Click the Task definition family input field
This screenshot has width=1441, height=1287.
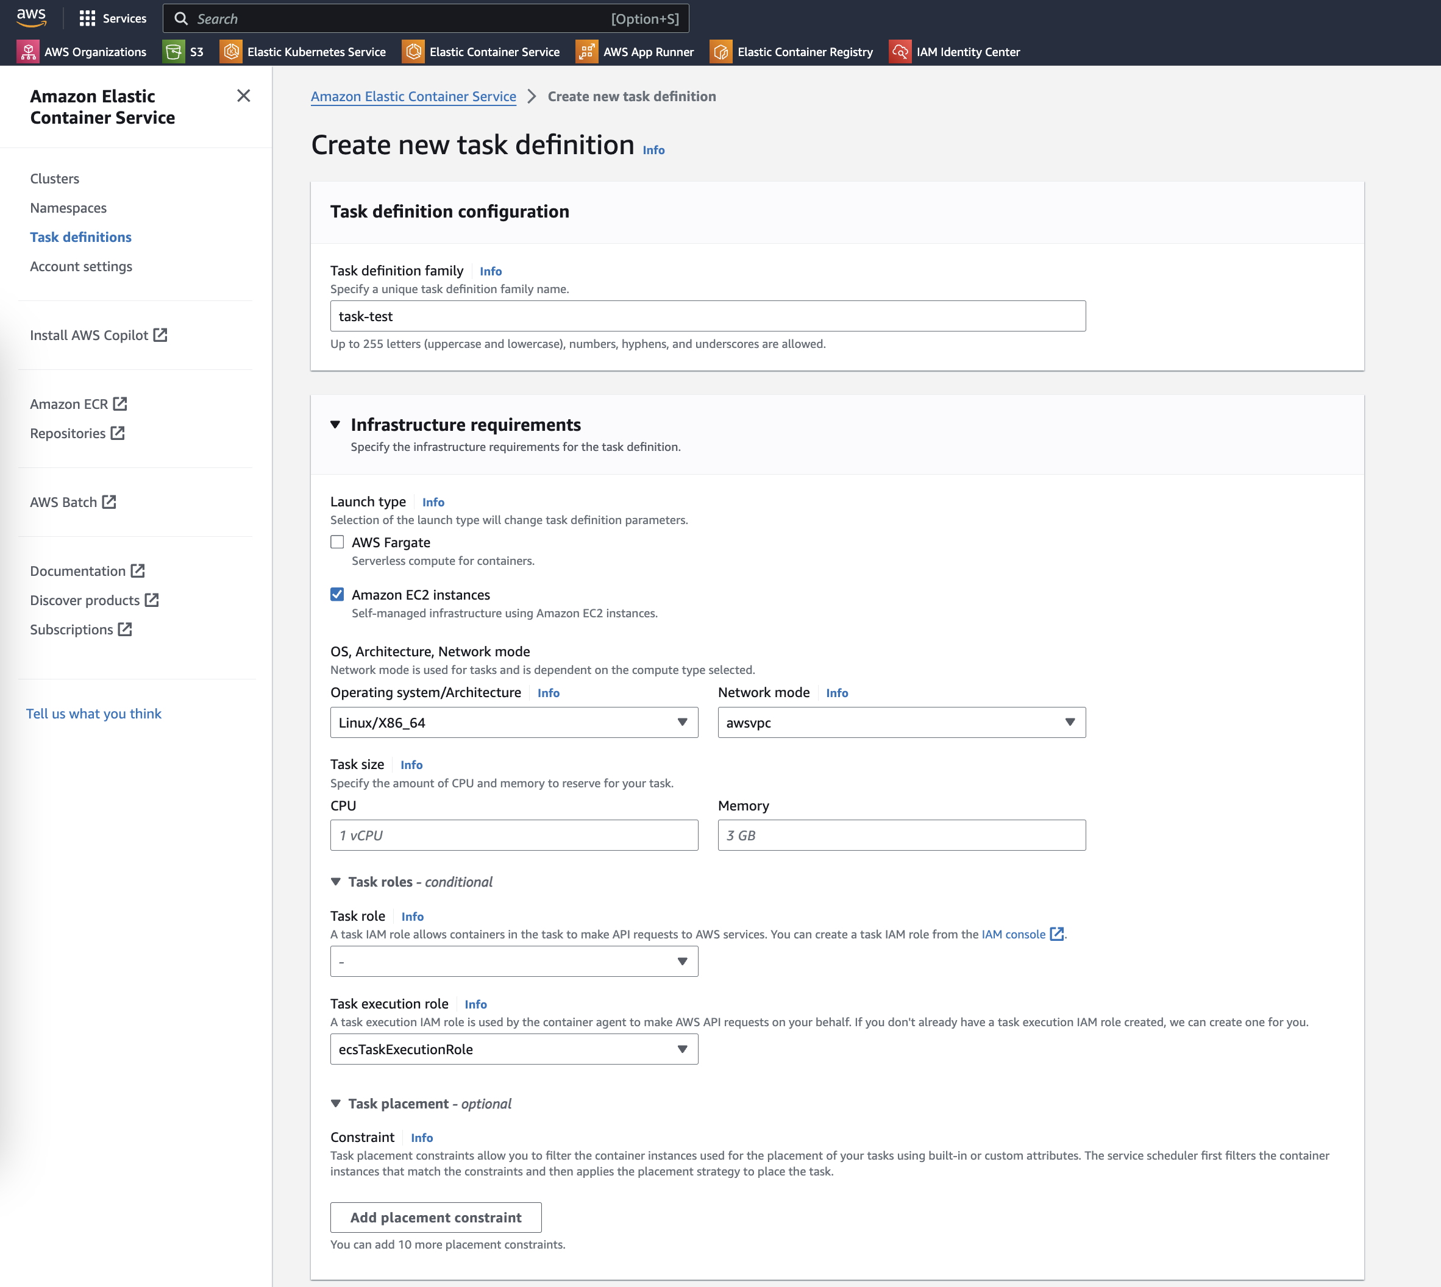click(708, 316)
